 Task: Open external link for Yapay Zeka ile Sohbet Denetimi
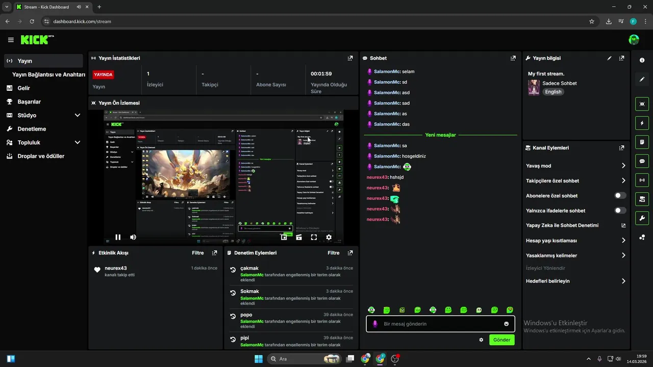click(623, 225)
